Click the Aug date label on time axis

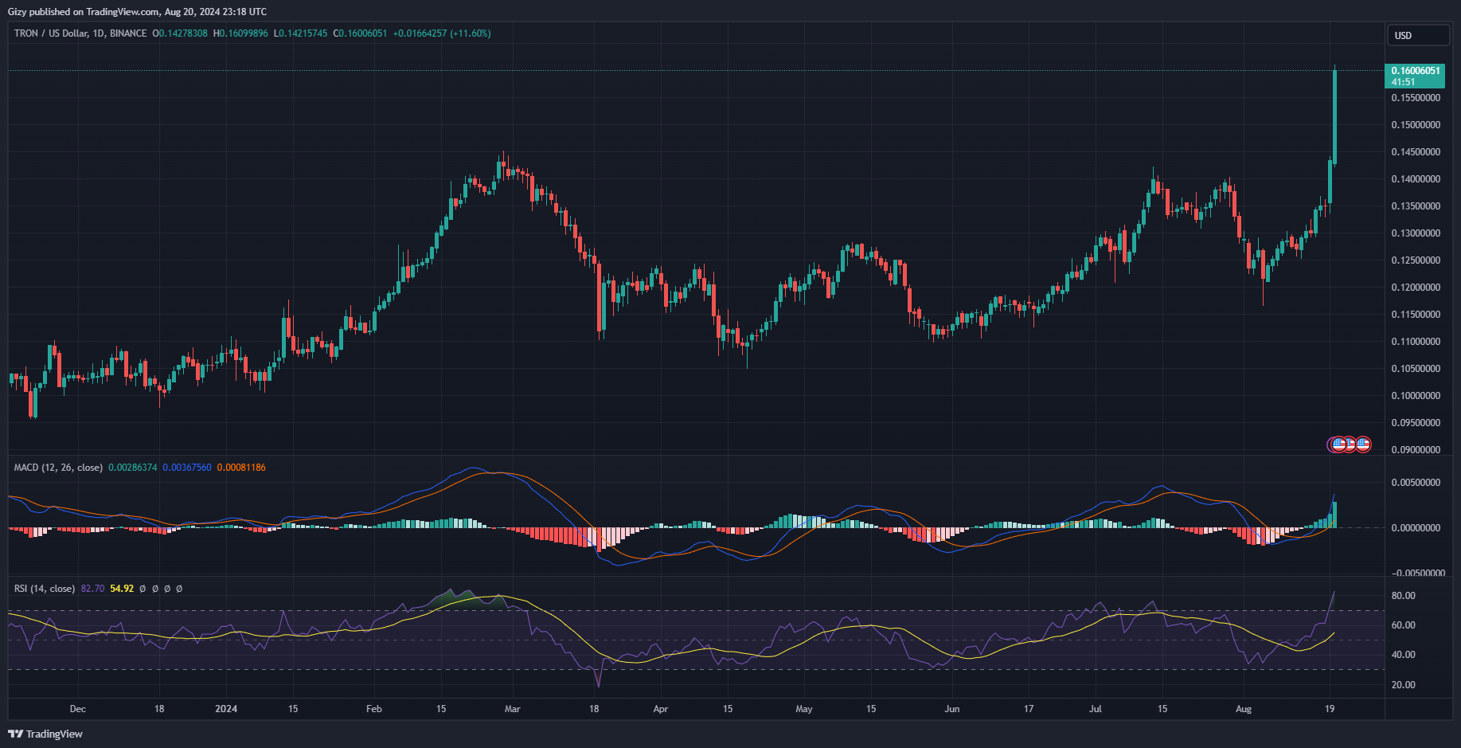[x=1244, y=709]
